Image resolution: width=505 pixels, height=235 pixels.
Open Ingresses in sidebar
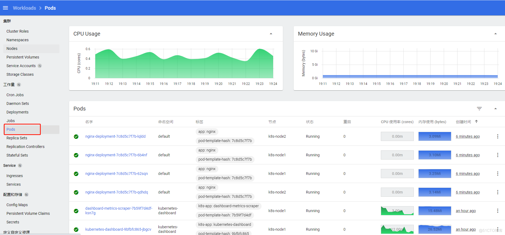click(15, 176)
